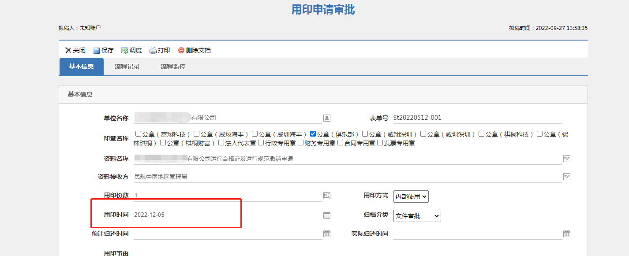The height and width of the screenshot is (256, 629).
Task: Open the 打印 print dialog via printer icon
Action: point(152,50)
